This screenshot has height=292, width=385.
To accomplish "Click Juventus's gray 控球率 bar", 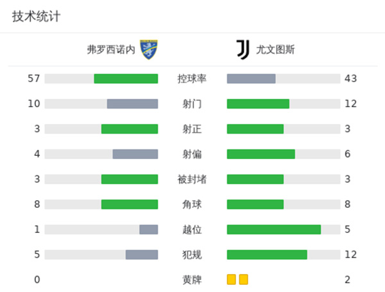I will (x=251, y=78).
